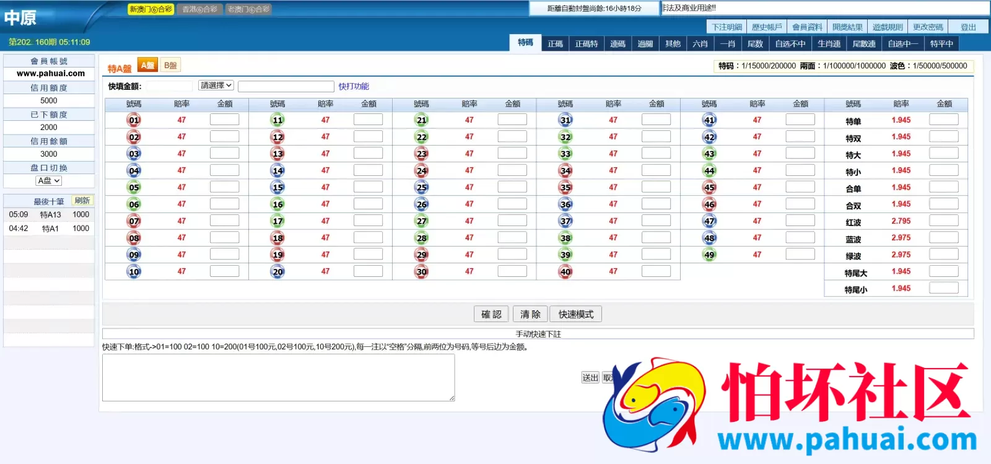Select number ball 30
Viewport: 991px width, 464px height.
click(x=422, y=271)
